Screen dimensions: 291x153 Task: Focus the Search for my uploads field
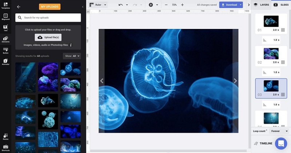click(48, 17)
